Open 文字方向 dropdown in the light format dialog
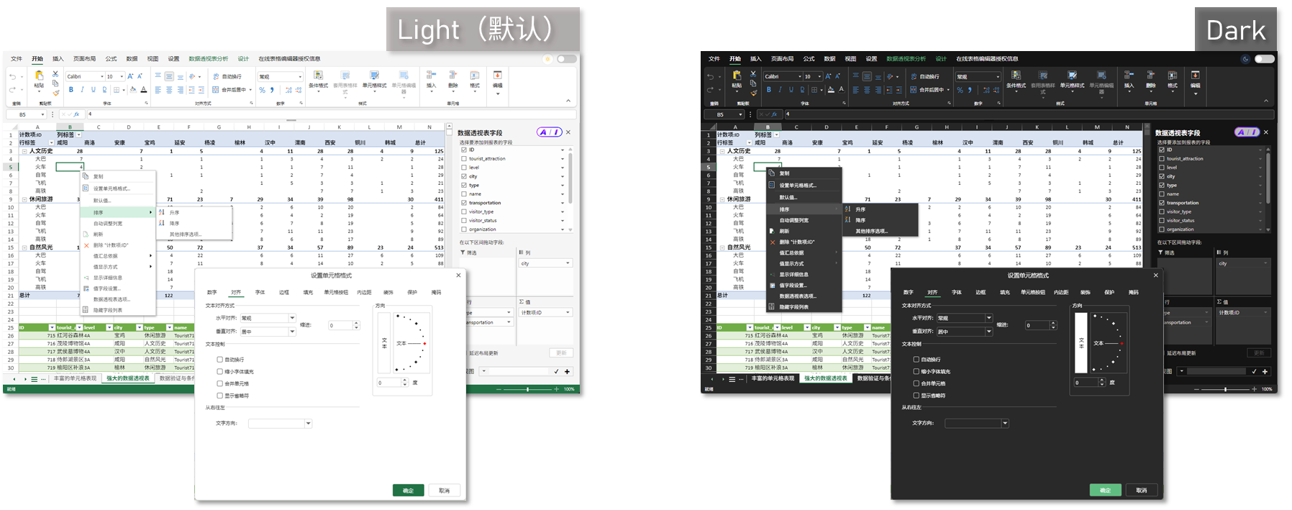 pyautogui.click(x=308, y=424)
